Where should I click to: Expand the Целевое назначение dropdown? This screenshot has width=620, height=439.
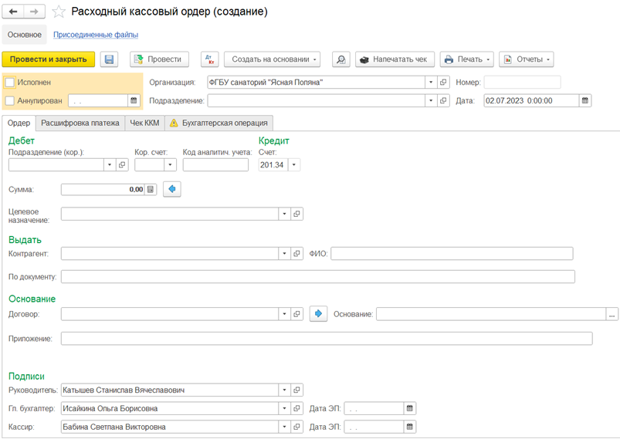point(284,214)
